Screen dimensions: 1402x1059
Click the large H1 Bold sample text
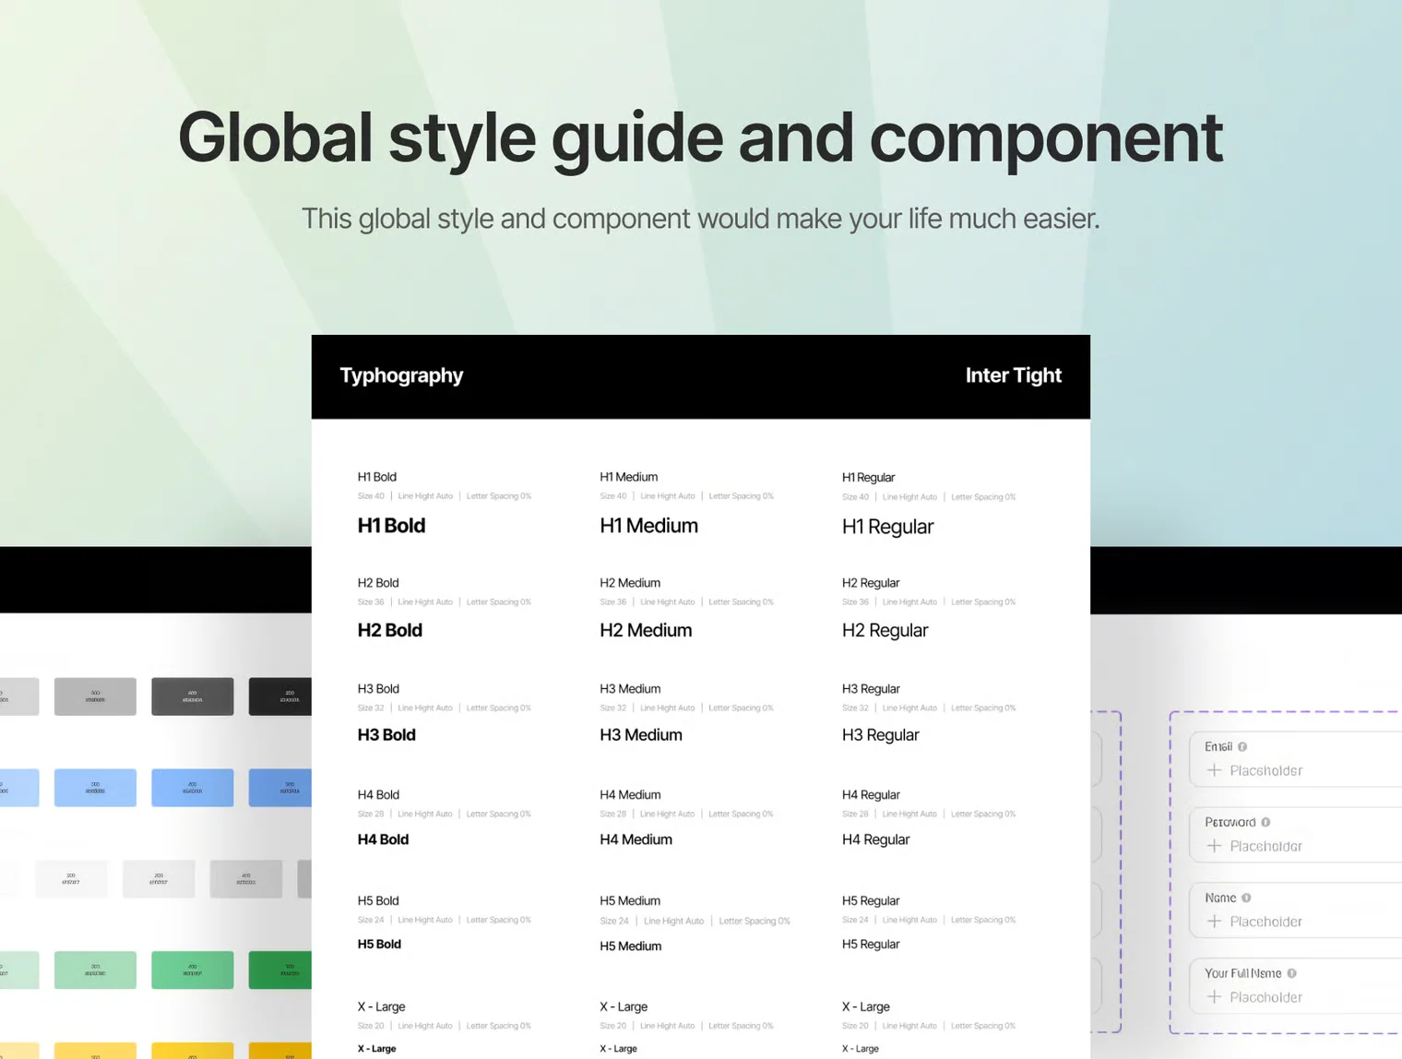pos(391,526)
